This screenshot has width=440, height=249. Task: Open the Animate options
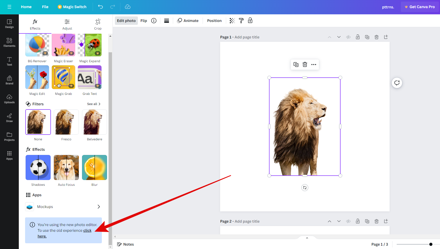click(188, 21)
